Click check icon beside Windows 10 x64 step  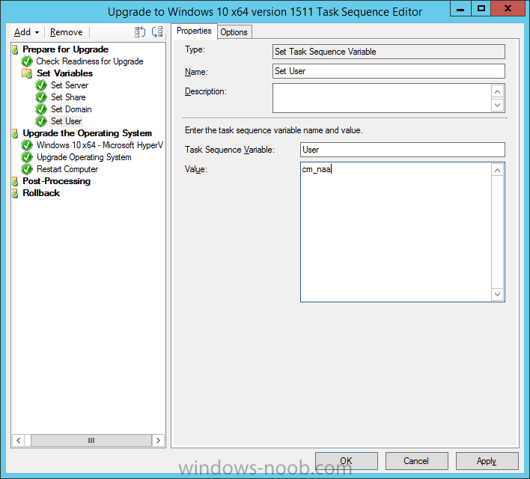27,145
